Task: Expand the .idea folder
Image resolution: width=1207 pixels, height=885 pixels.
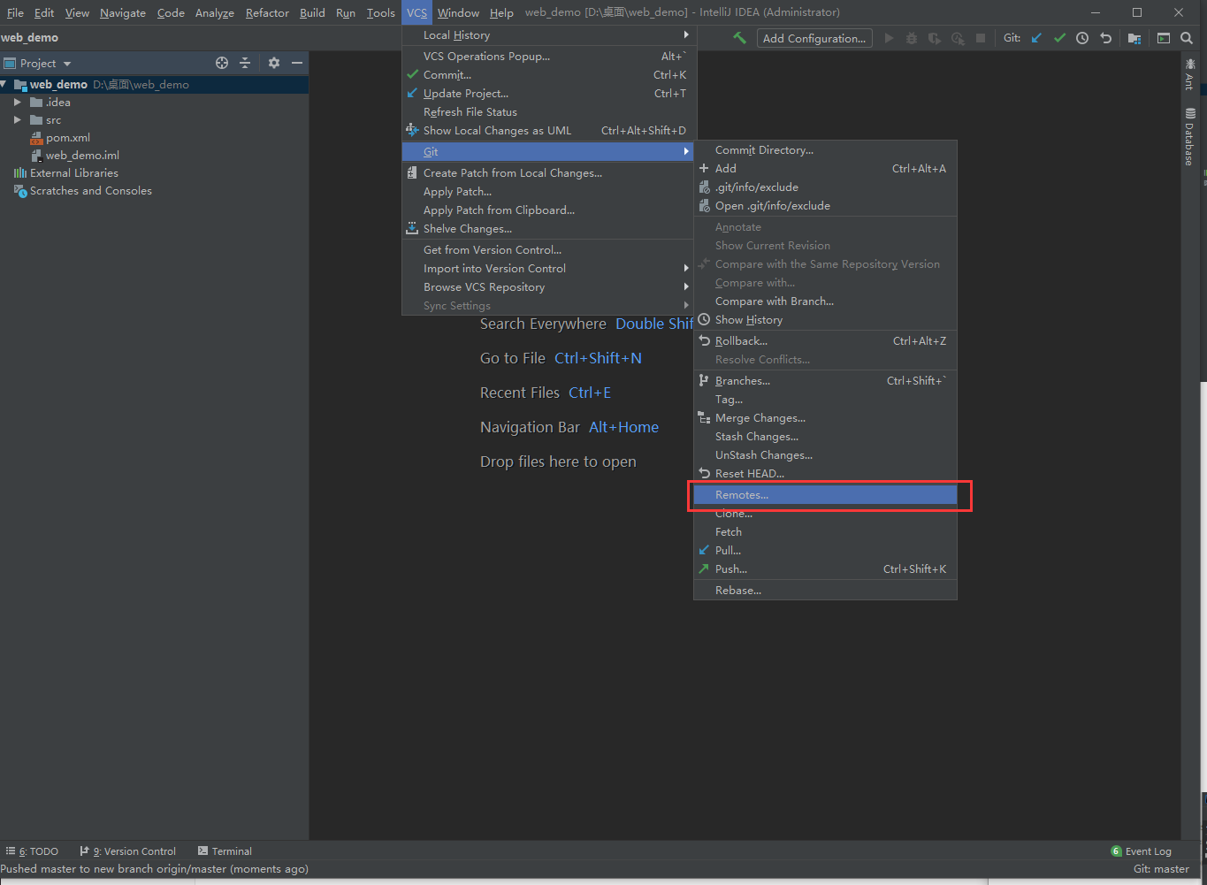Action: click(17, 103)
